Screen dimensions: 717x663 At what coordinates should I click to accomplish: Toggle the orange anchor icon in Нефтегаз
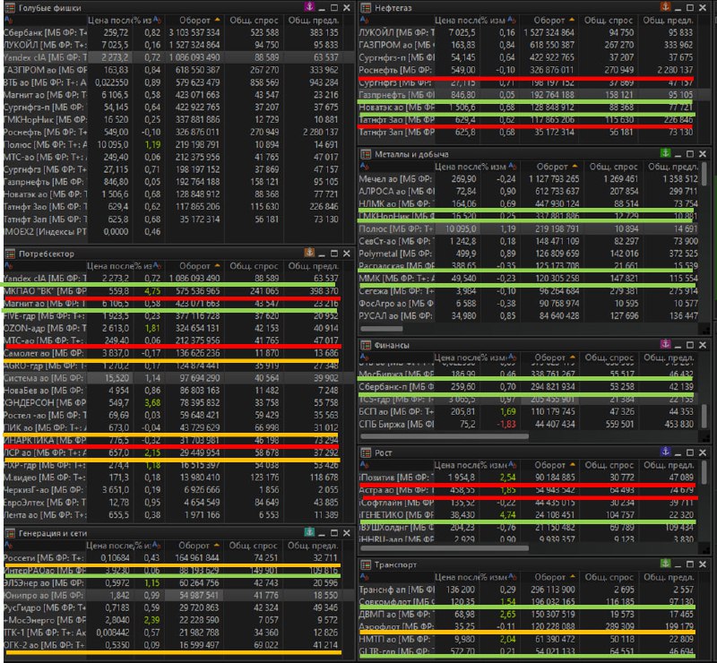(x=665, y=7)
